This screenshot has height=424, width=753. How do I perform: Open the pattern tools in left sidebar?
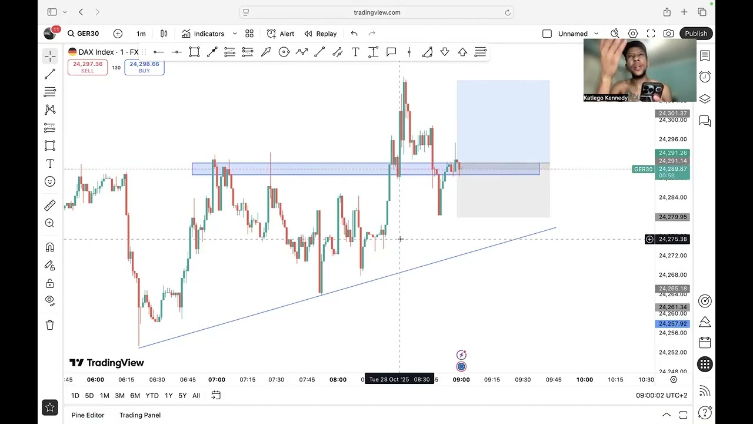[50, 110]
